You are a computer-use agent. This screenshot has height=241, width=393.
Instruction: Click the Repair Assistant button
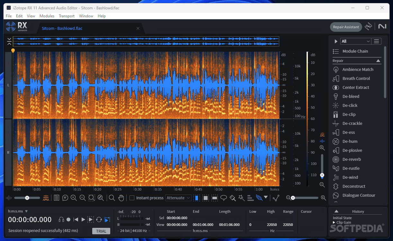coord(346,27)
